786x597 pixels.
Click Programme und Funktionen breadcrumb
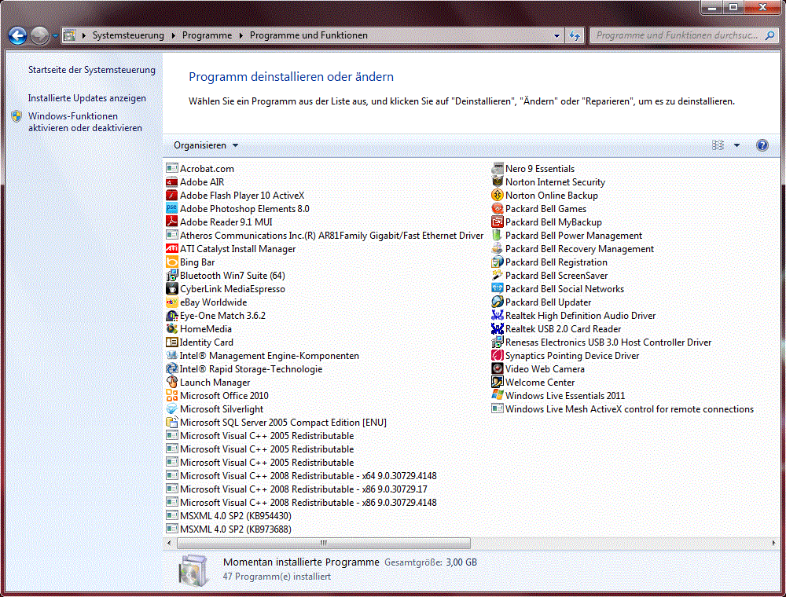(309, 35)
